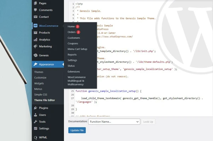Click the Update File button

77,130
